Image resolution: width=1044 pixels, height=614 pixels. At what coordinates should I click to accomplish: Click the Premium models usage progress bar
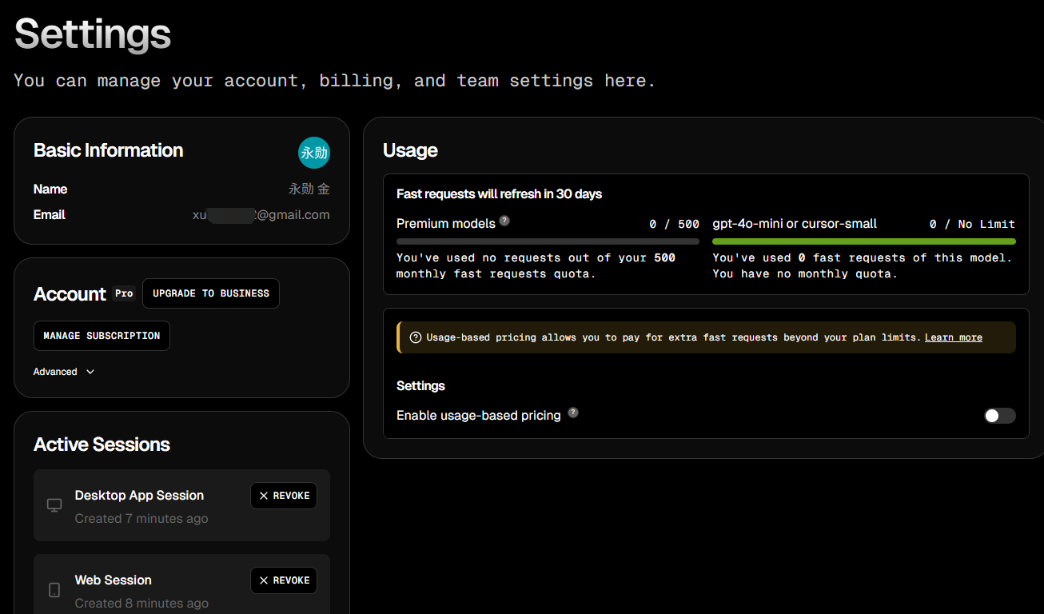pos(548,241)
